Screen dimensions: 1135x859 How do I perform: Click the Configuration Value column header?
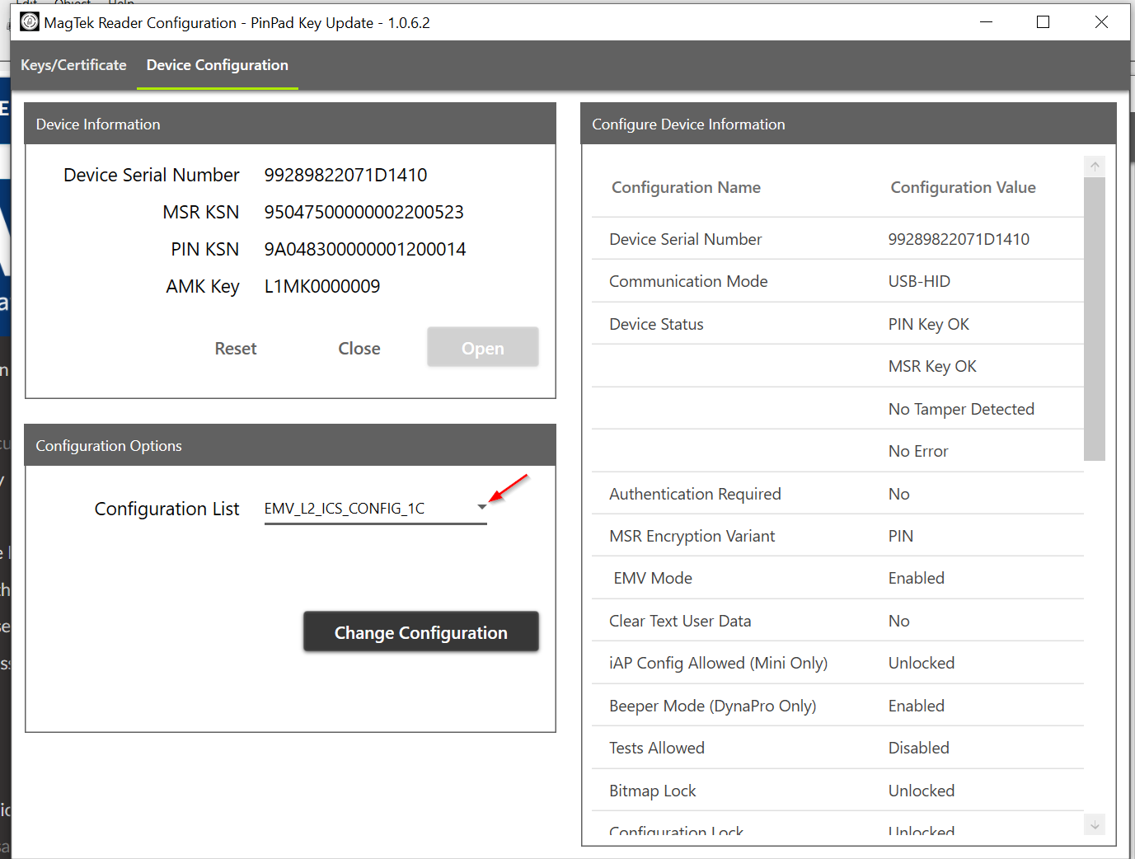963,187
